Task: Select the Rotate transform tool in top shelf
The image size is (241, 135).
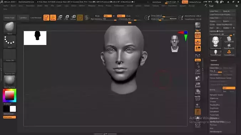Action: 73,18
